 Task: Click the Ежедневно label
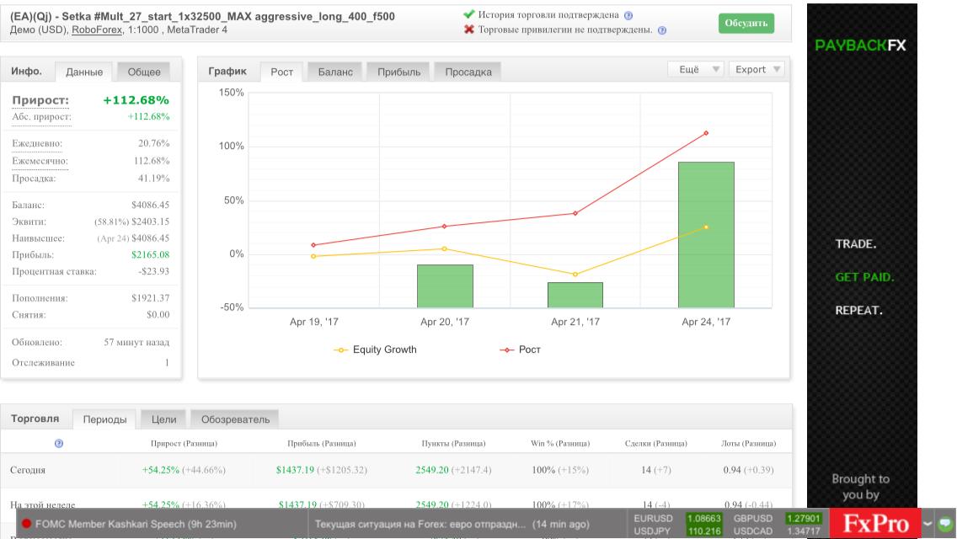(x=36, y=143)
